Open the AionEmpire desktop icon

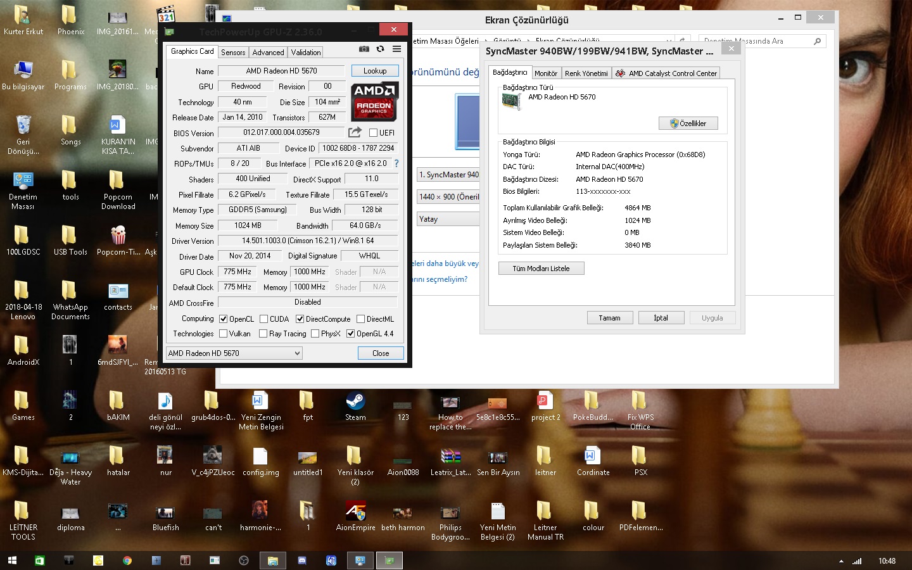point(355,516)
